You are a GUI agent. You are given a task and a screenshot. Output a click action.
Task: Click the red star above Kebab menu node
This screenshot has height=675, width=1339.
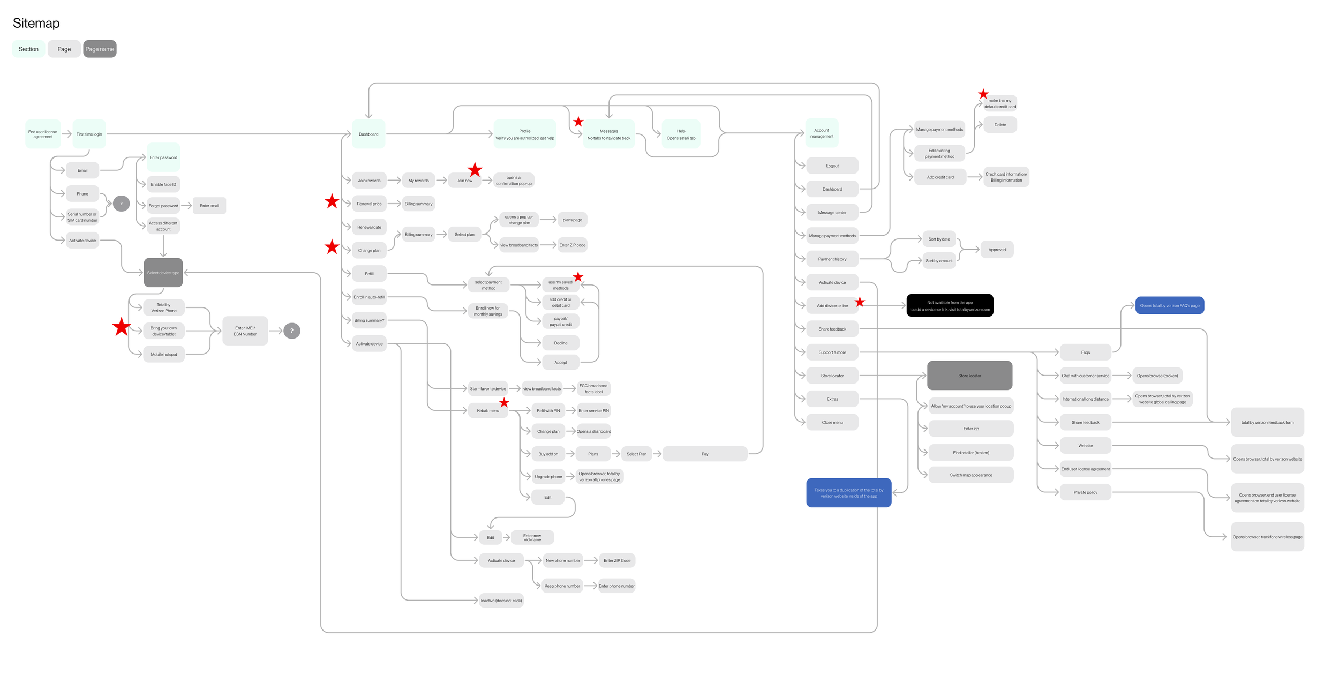504,402
